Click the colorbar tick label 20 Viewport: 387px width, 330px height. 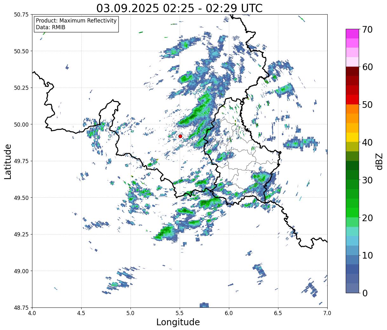click(367, 218)
